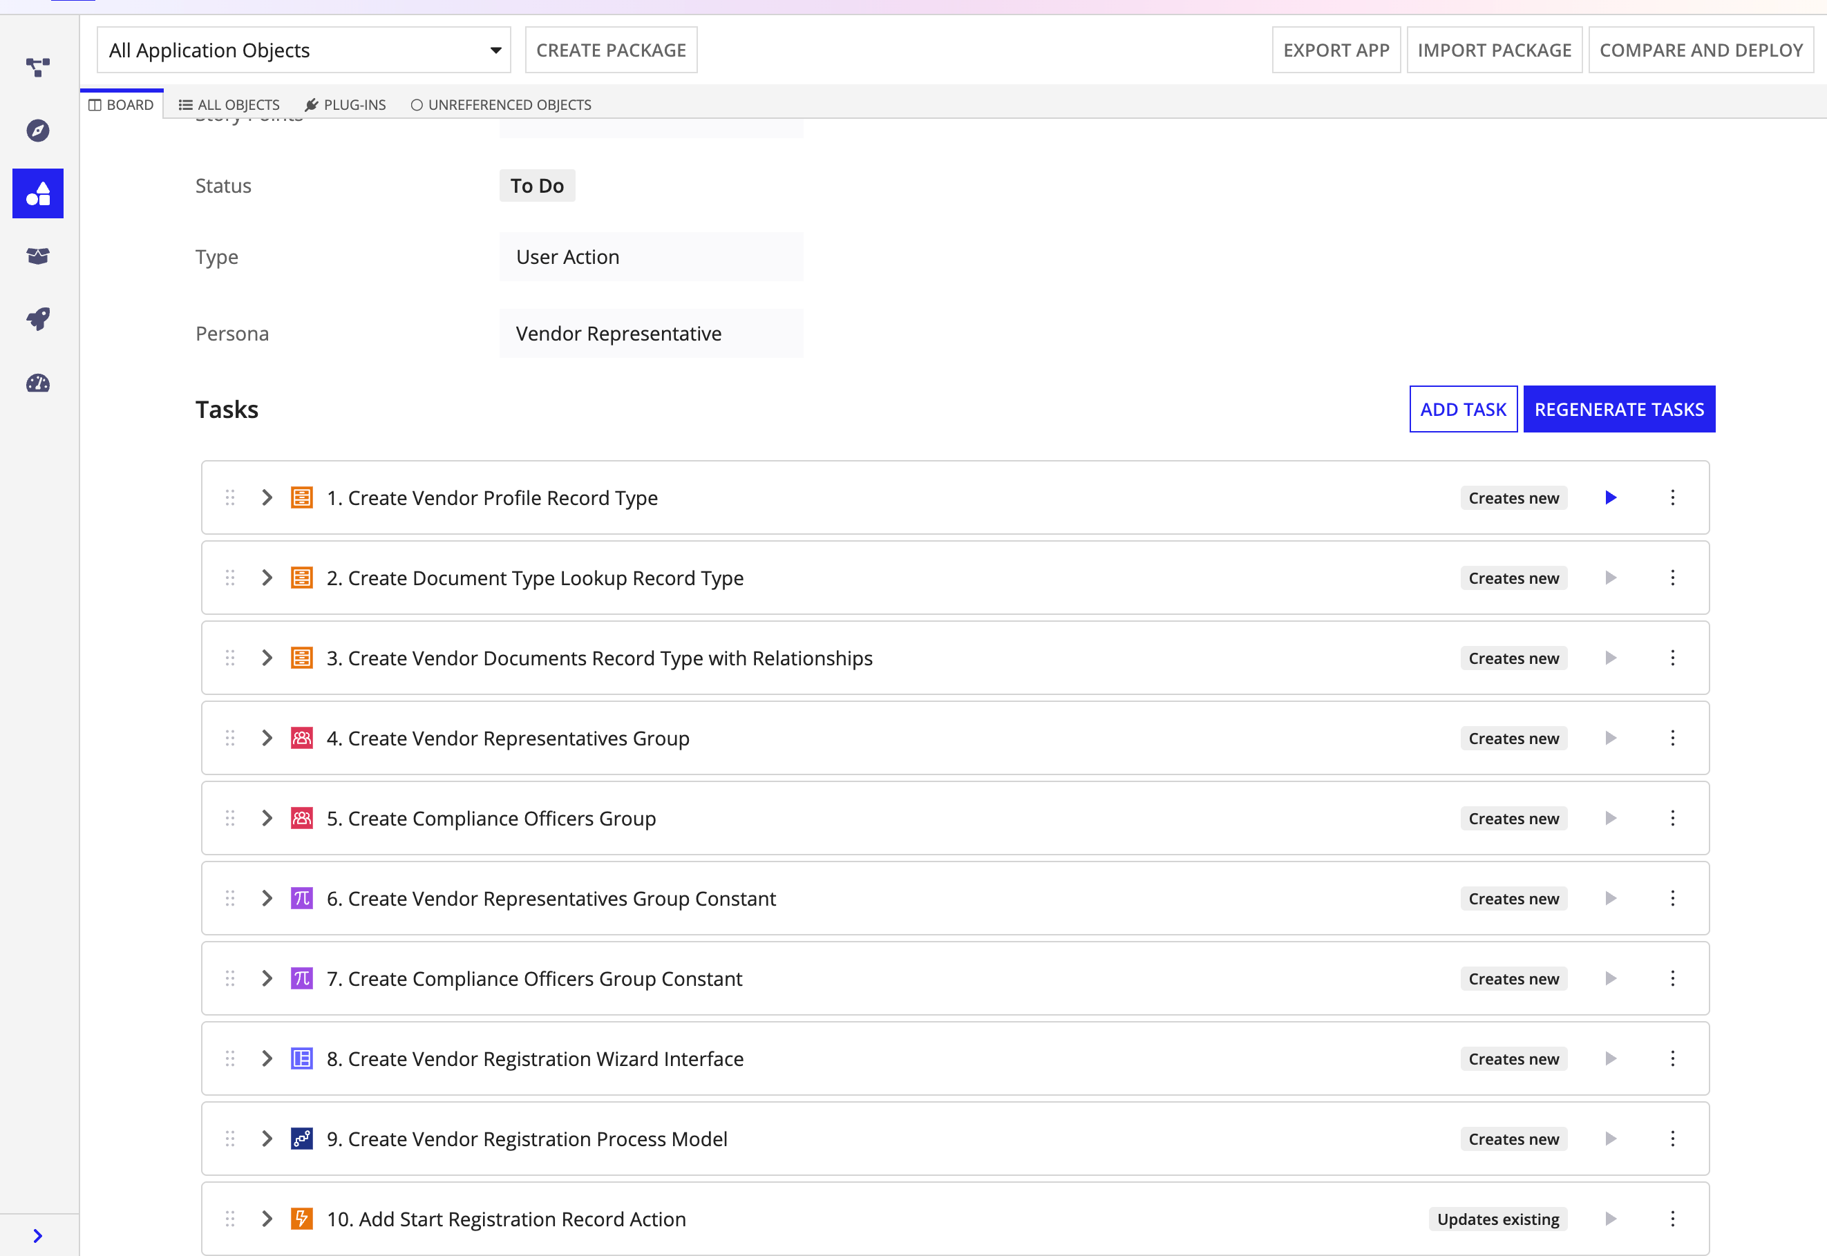
Task: Click the Add Task button
Action: click(x=1464, y=409)
